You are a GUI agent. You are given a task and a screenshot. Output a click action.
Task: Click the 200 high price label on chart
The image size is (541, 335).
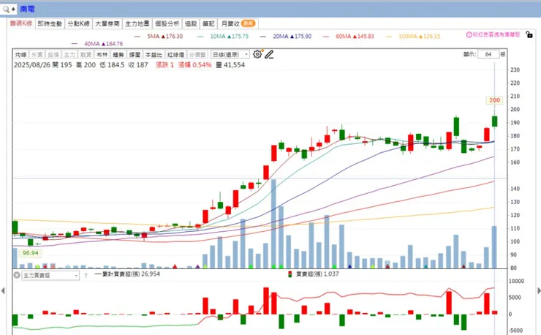tap(494, 100)
